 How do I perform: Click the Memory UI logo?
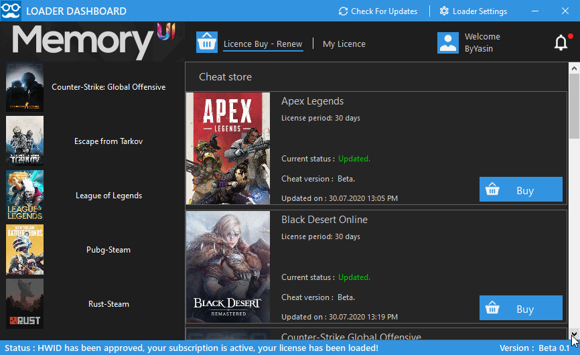[x=94, y=41]
